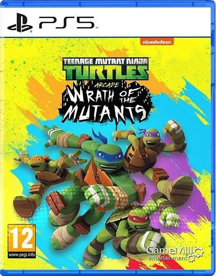
Task: Click the city skyline silhouette behind title
Action: pyautogui.click(x=106, y=99)
